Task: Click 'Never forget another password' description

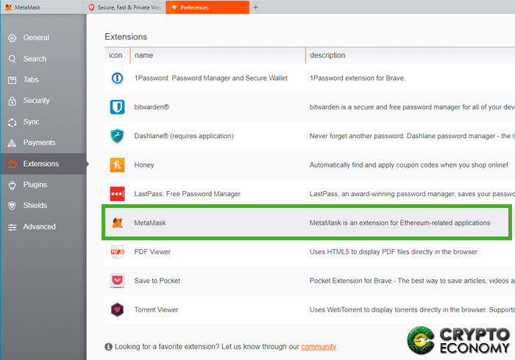Action: pos(412,136)
